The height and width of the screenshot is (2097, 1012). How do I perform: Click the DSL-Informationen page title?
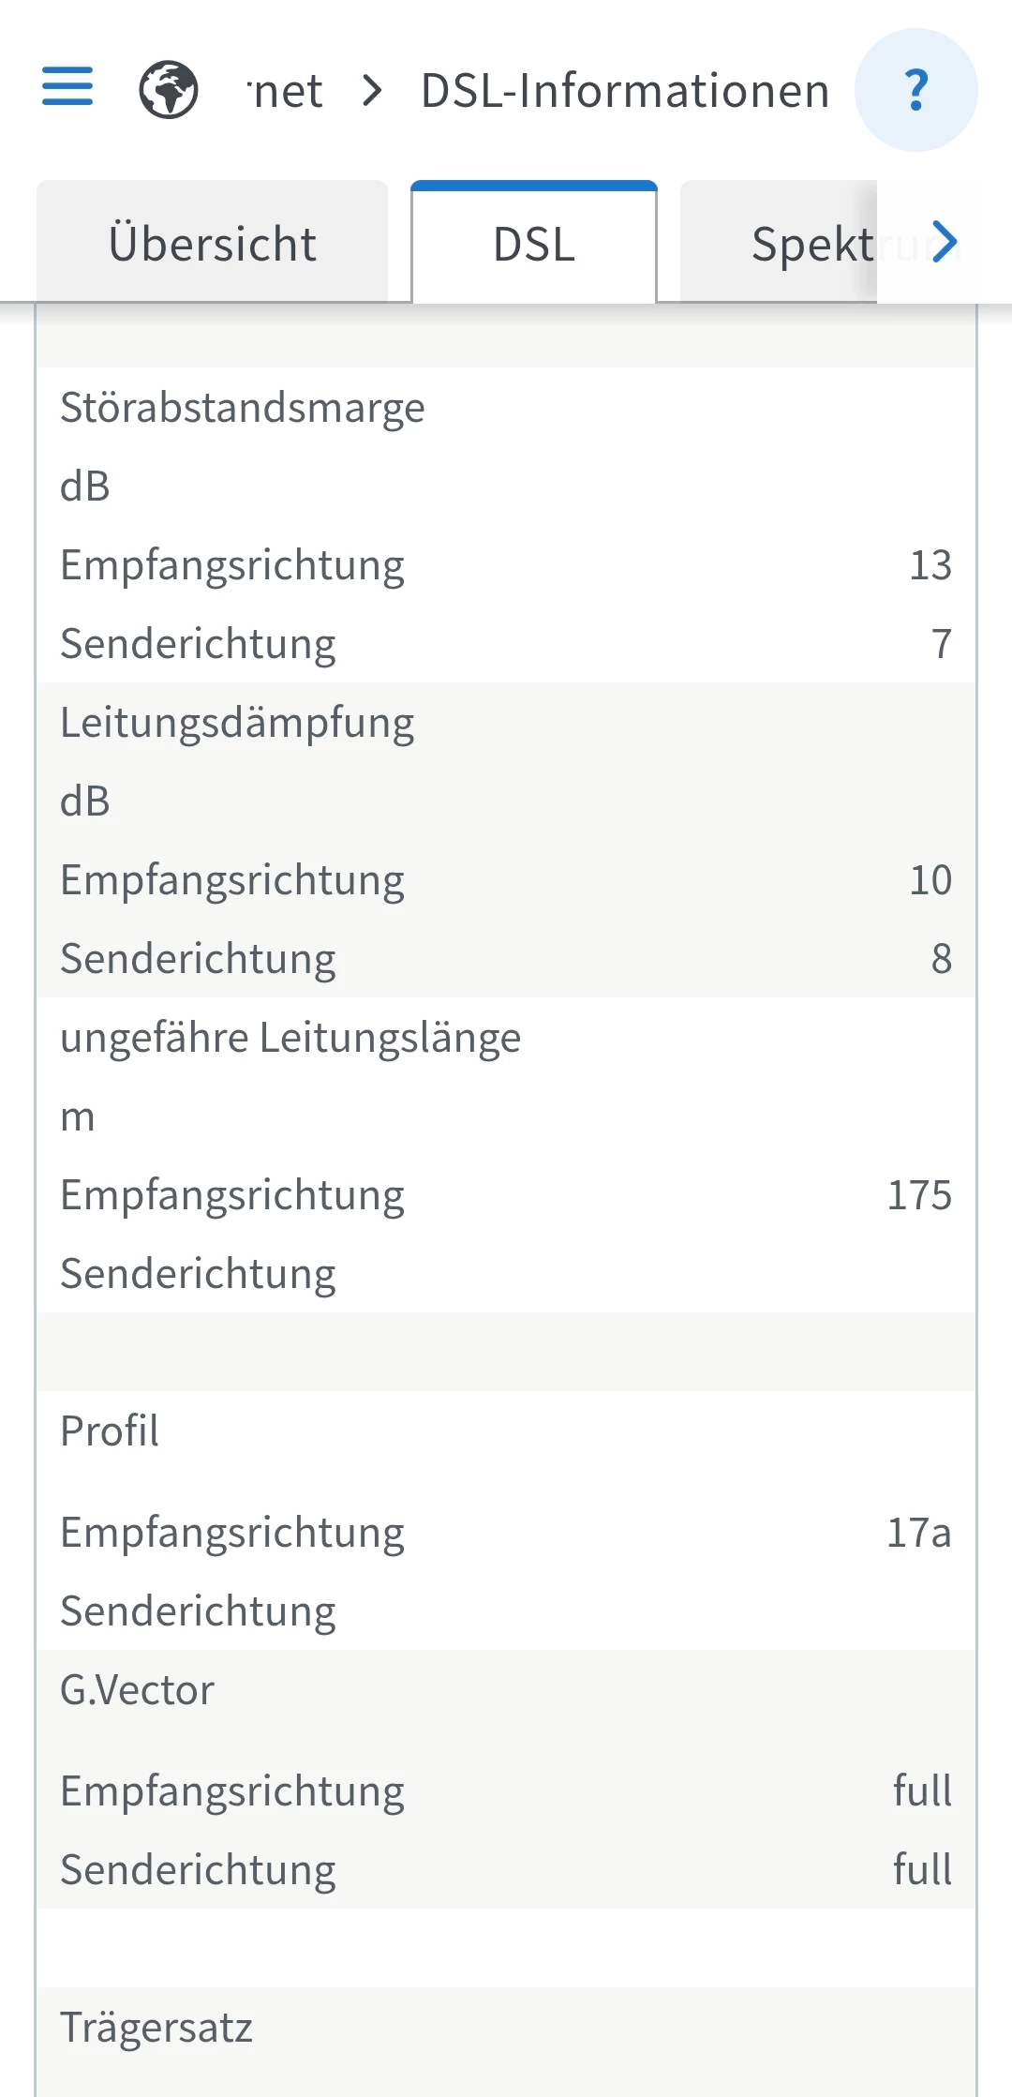pyautogui.click(x=625, y=91)
